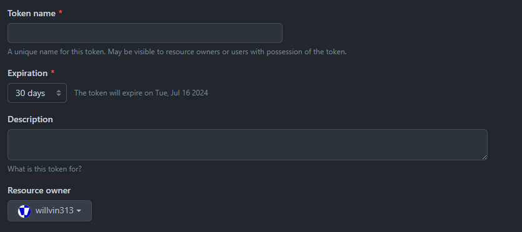
Task: Click the "A unique name for this token" helper text
Action: point(56,52)
